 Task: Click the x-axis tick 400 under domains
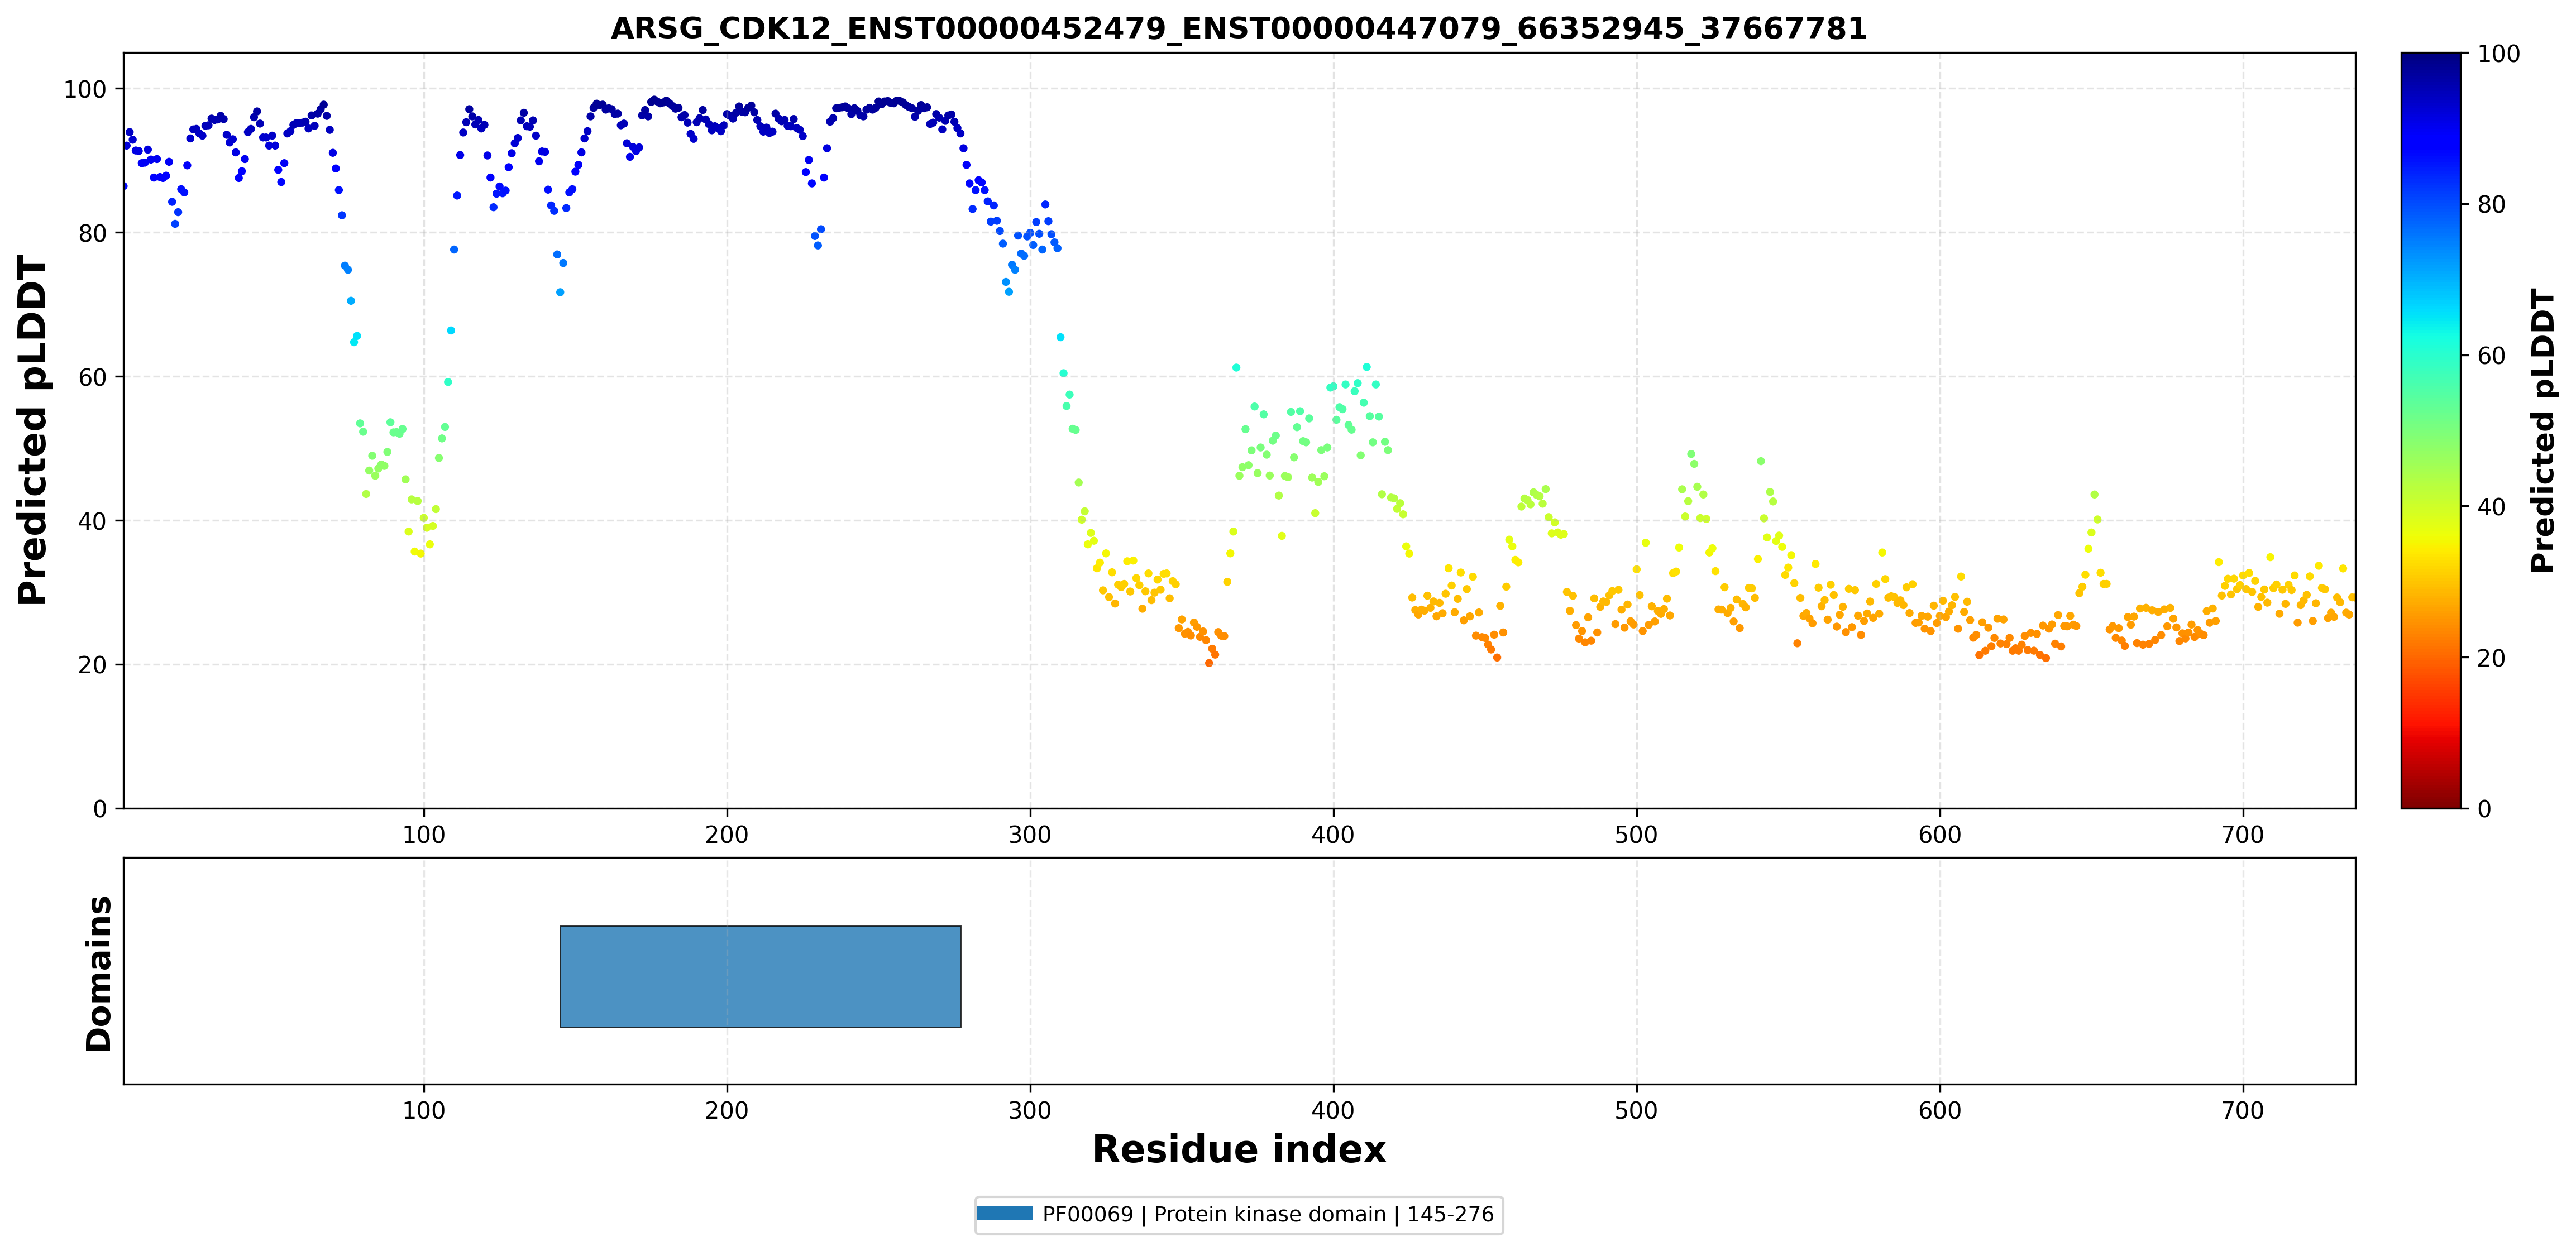coord(1333,1110)
